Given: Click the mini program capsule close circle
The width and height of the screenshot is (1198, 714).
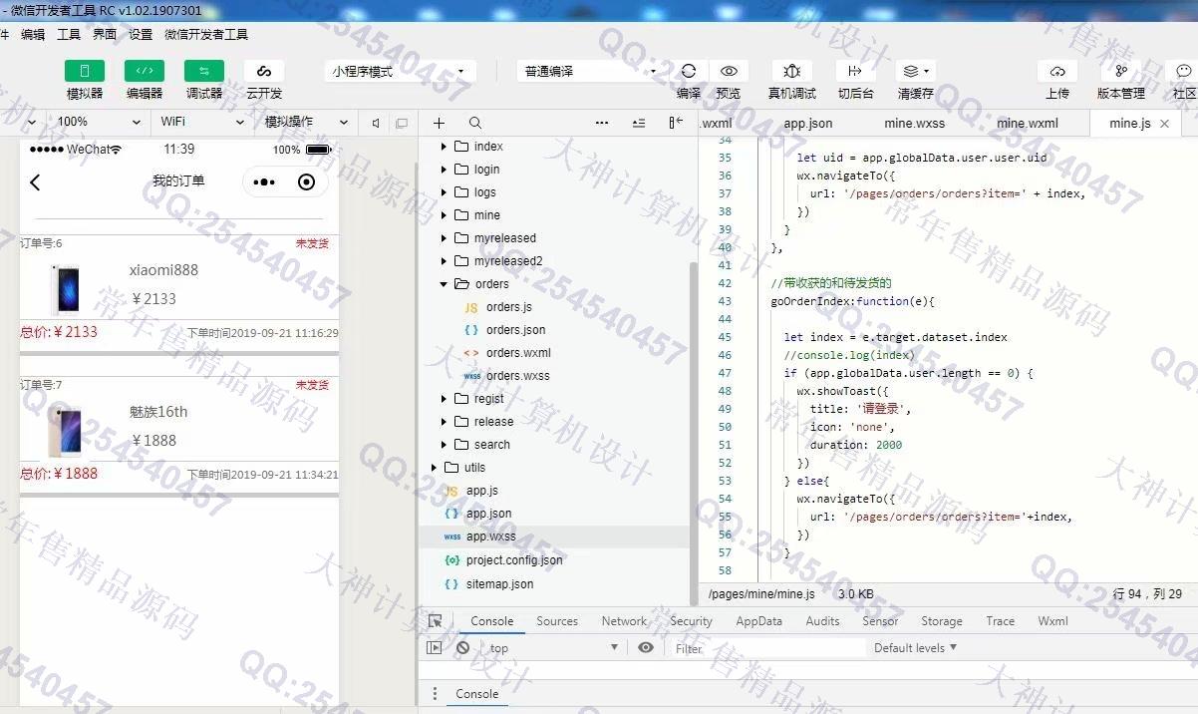Looking at the screenshot, I should pyautogui.click(x=307, y=182).
